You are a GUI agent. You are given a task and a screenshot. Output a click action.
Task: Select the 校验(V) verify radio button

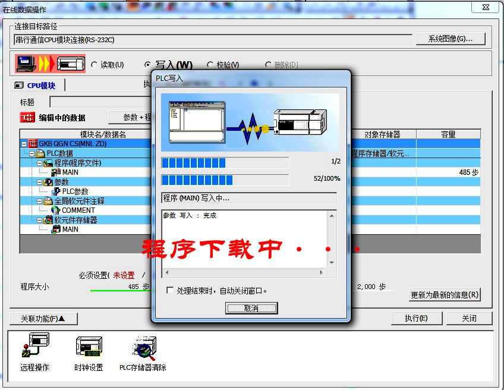point(210,65)
